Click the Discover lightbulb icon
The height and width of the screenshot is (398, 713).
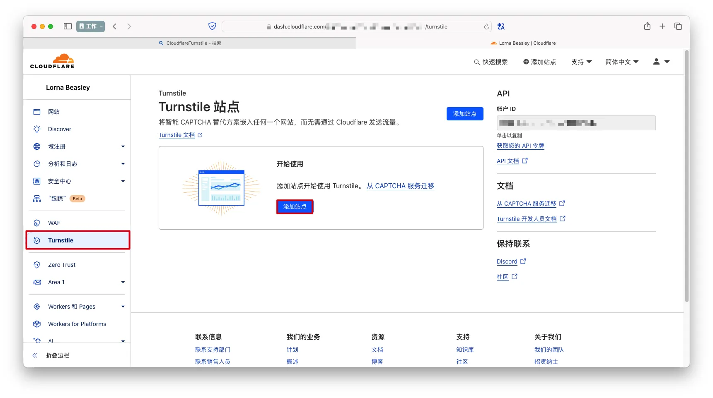pyautogui.click(x=37, y=129)
